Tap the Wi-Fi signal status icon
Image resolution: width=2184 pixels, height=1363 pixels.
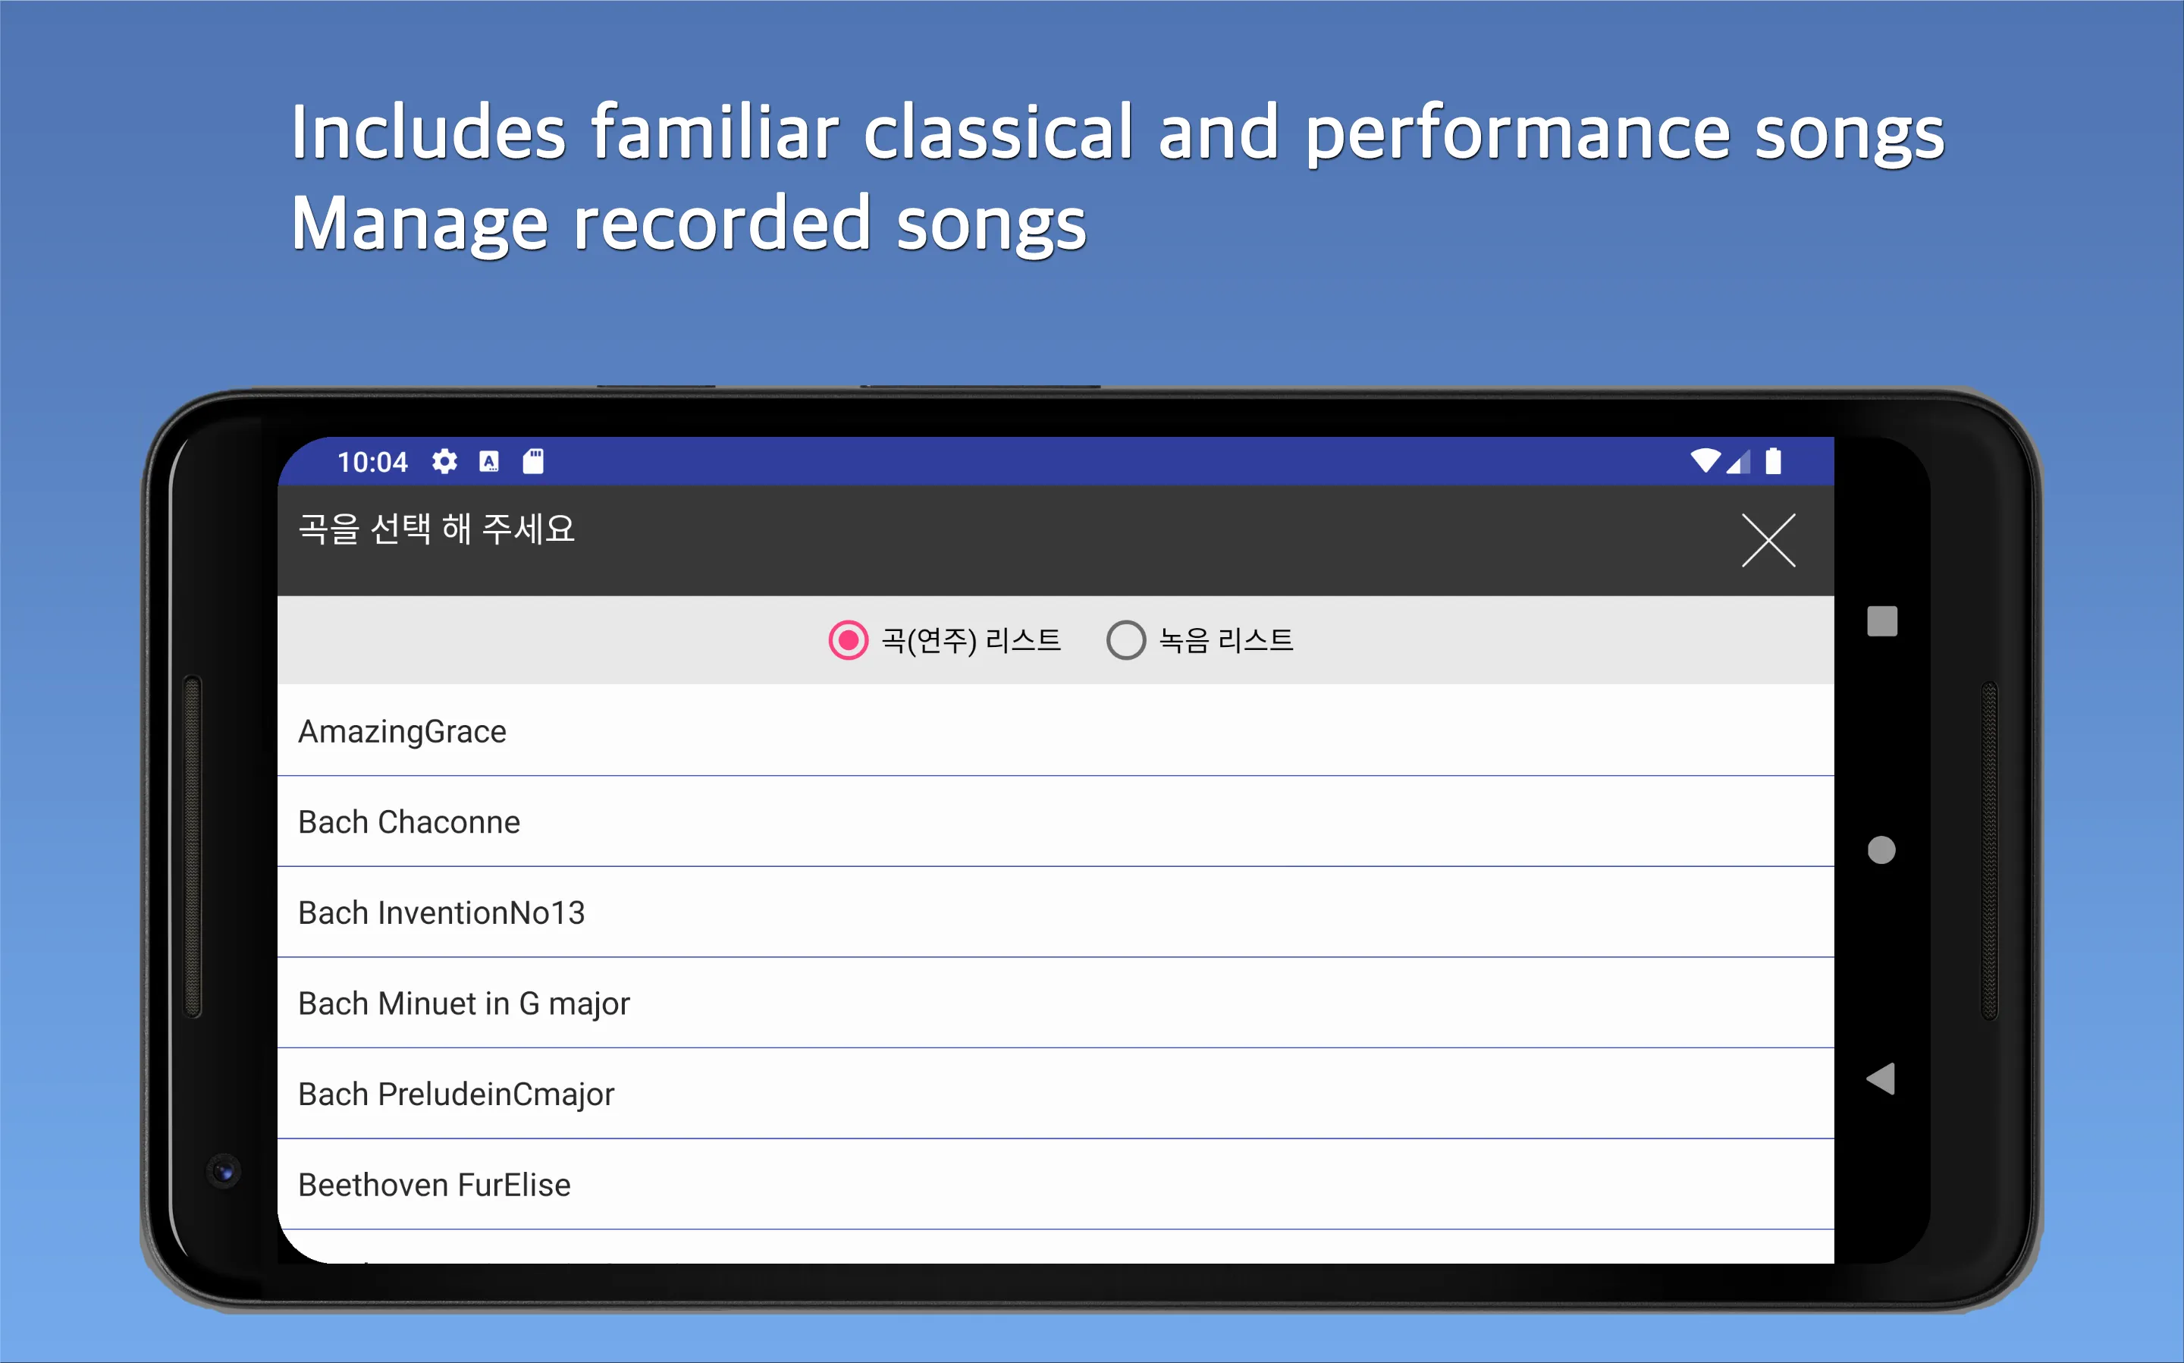(1705, 460)
